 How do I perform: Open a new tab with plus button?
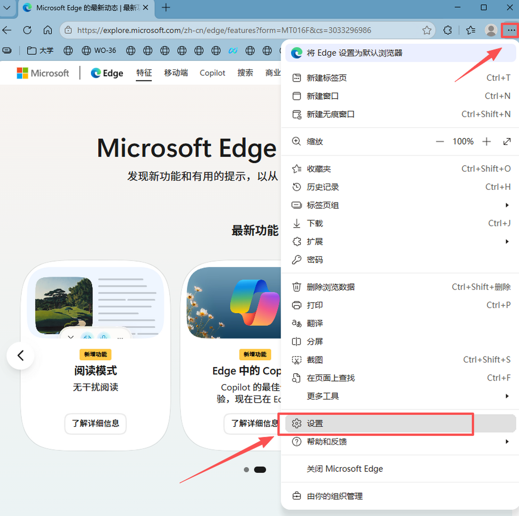point(166,7)
